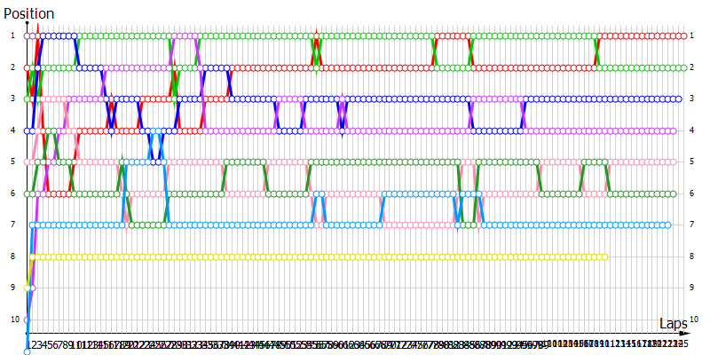Click the blue marker at position 10
This screenshot has height=355, width=710.
(x=27, y=319)
